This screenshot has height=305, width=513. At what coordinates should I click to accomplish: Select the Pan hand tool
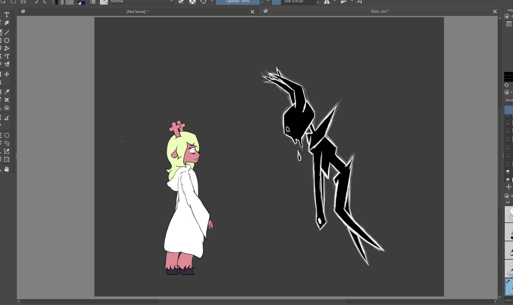click(x=7, y=169)
